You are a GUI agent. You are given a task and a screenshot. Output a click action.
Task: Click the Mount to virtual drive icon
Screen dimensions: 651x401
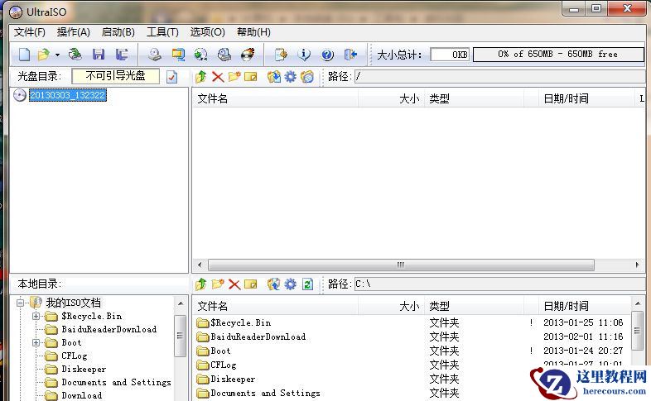click(x=224, y=55)
